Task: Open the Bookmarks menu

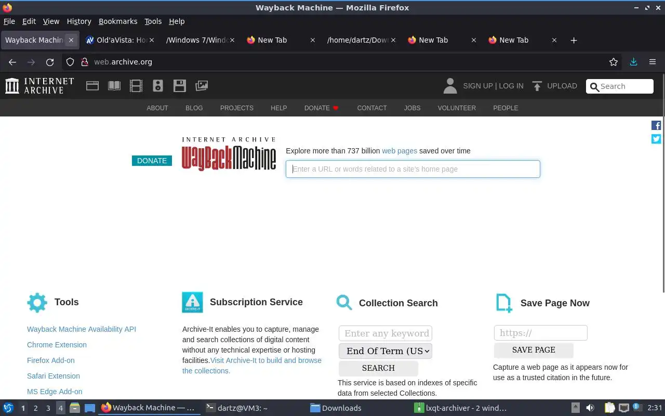Action: click(x=118, y=21)
